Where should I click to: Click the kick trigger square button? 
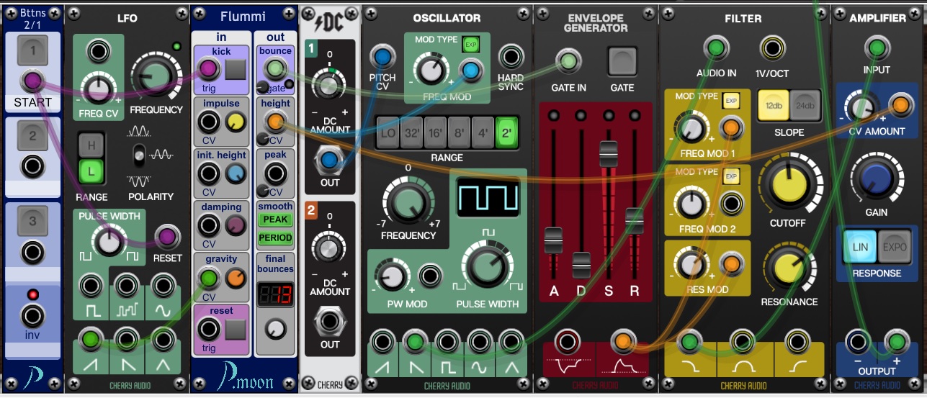(x=236, y=69)
